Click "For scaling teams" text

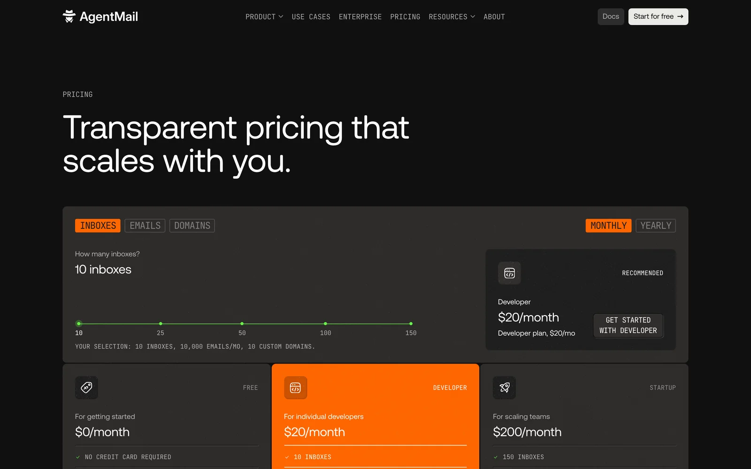point(521,416)
